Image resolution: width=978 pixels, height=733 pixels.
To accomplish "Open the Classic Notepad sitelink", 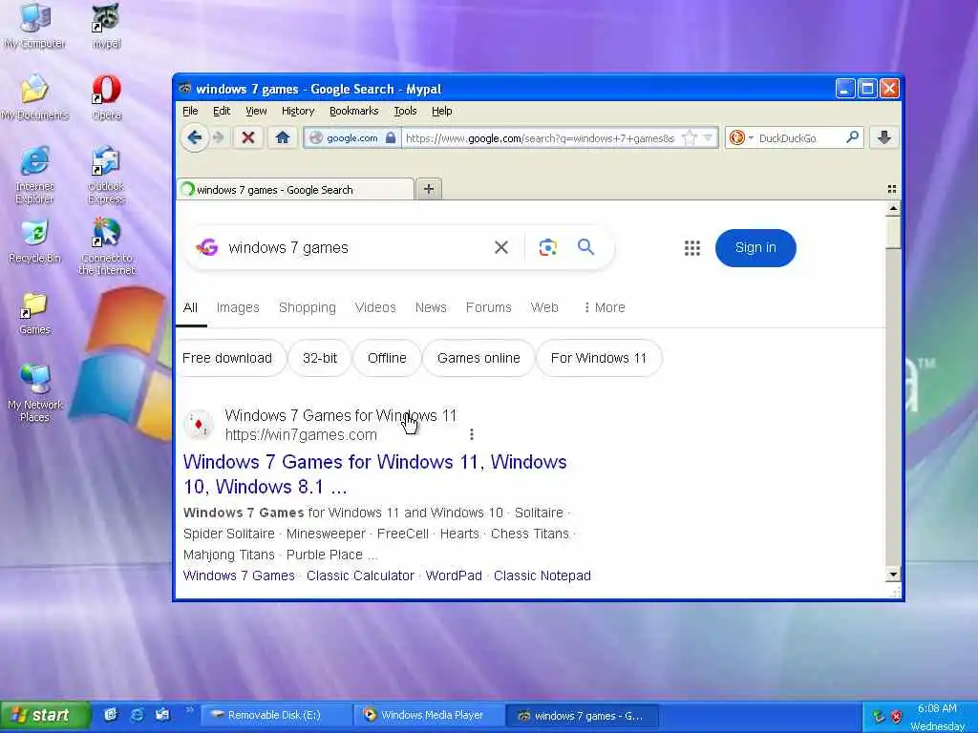I will click(542, 576).
